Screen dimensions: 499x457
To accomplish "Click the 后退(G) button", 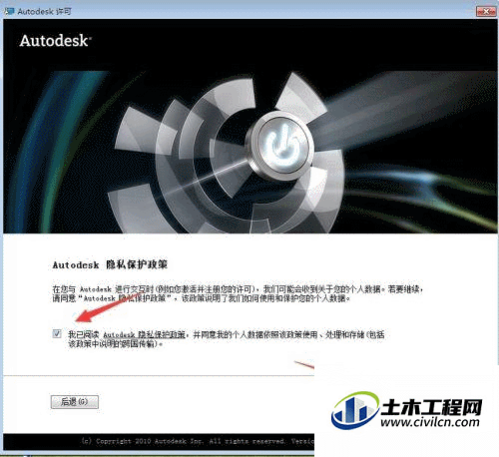I will (75, 402).
